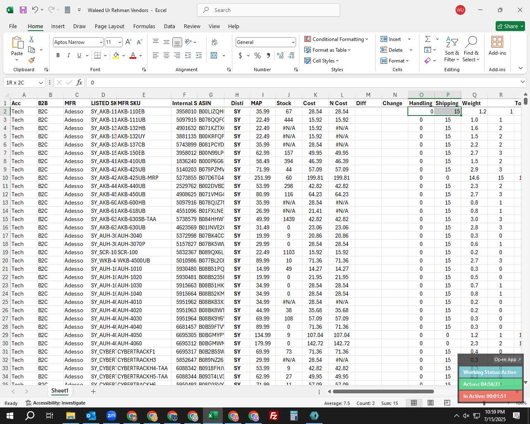Viewport: 530px width, 424px height.
Task: Apply percent style number format
Action: coord(258,55)
